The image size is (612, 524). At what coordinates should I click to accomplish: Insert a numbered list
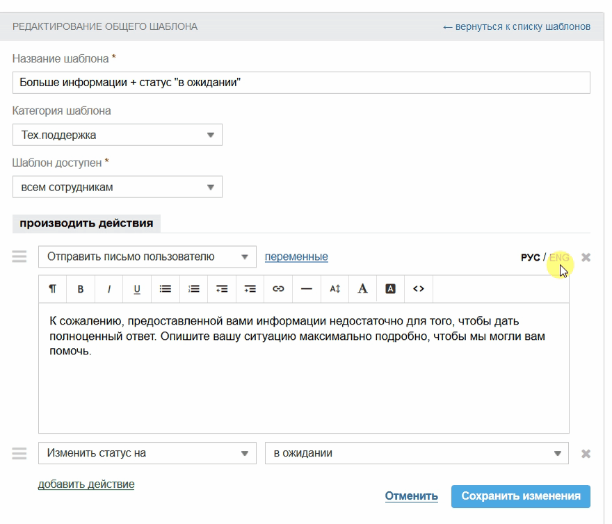[x=194, y=289]
